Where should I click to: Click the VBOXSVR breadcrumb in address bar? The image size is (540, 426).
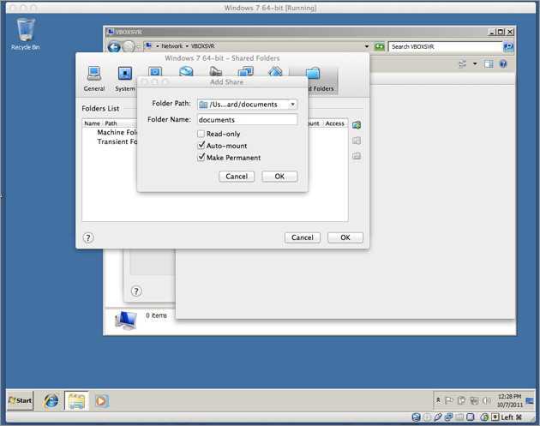tap(202, 46)
